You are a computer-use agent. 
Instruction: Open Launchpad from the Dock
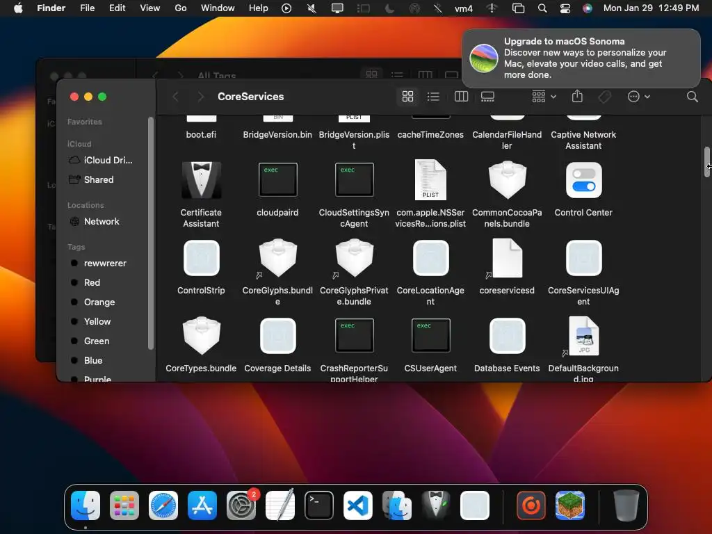point(124,505)
